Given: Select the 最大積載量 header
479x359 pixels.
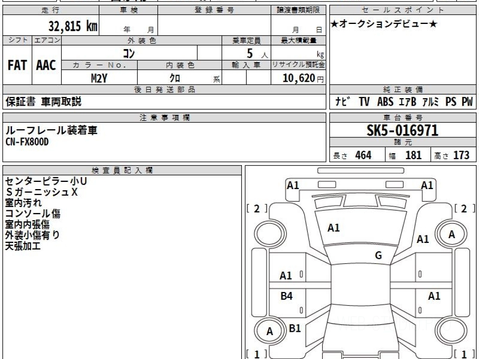Looking at the screenshot, I should pyautogui.click(x=299, y=40).
